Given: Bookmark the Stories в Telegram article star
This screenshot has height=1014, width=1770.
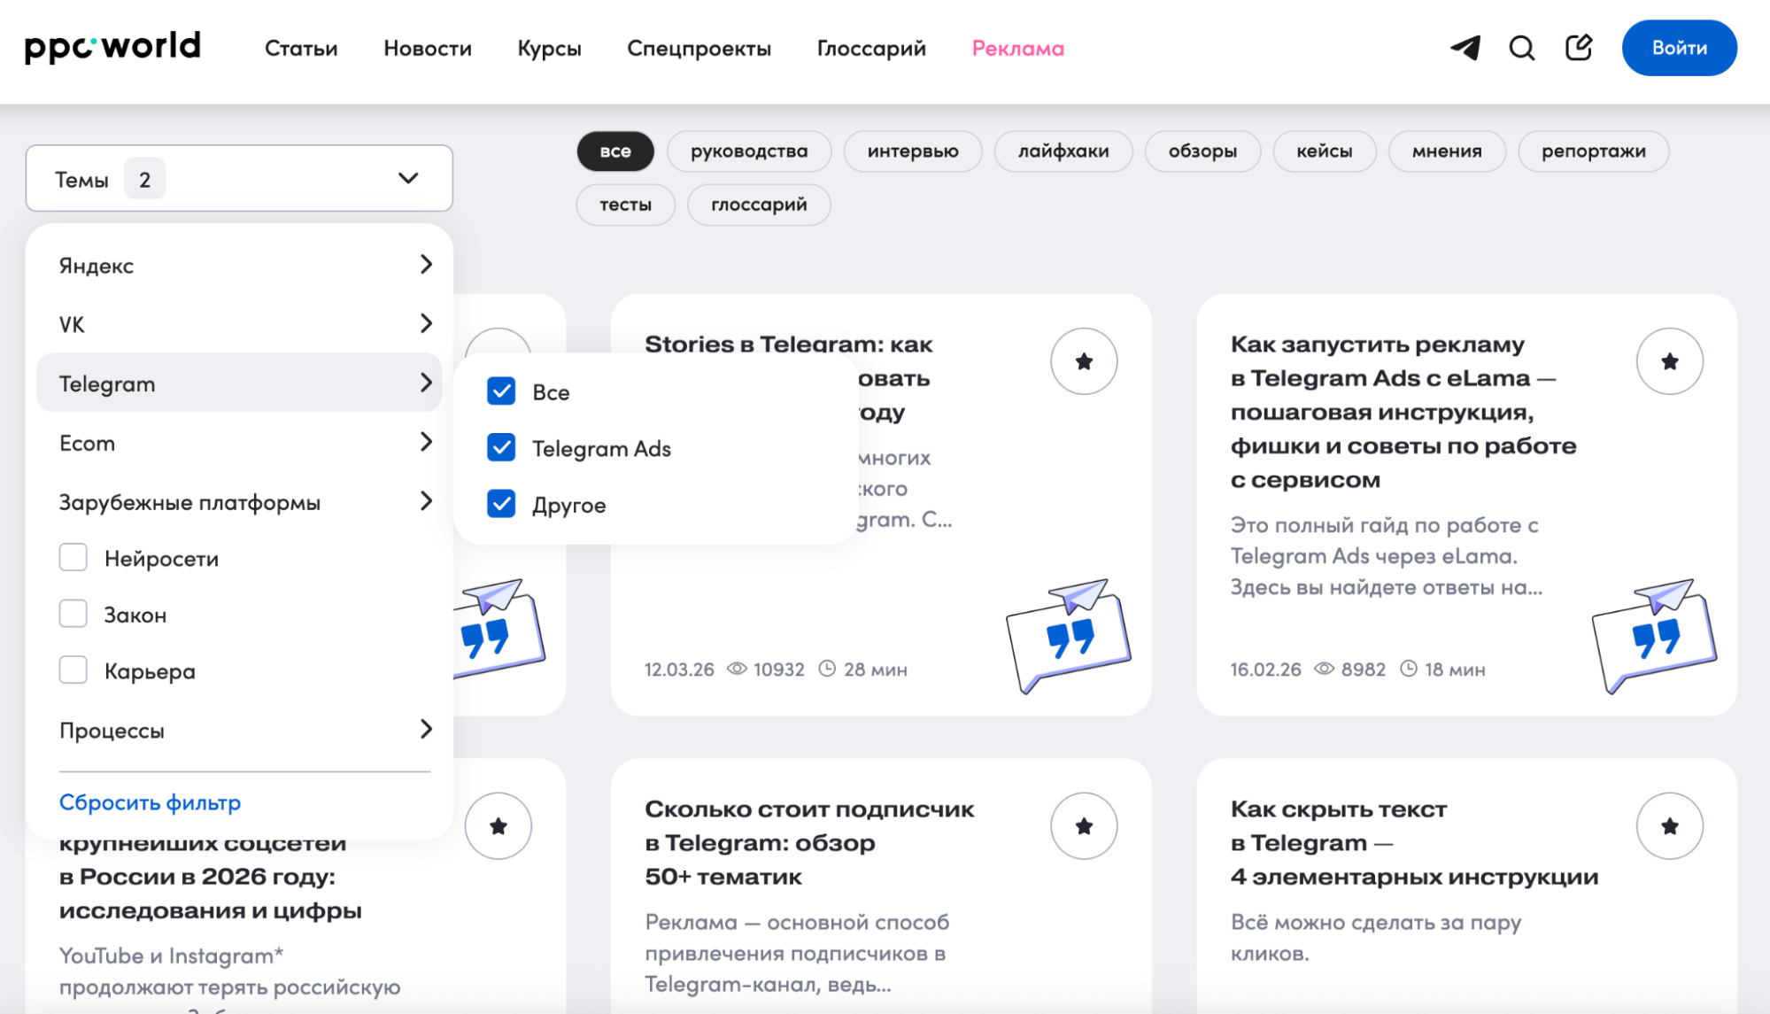Looking at the screenshot, I should [1084, 361].
